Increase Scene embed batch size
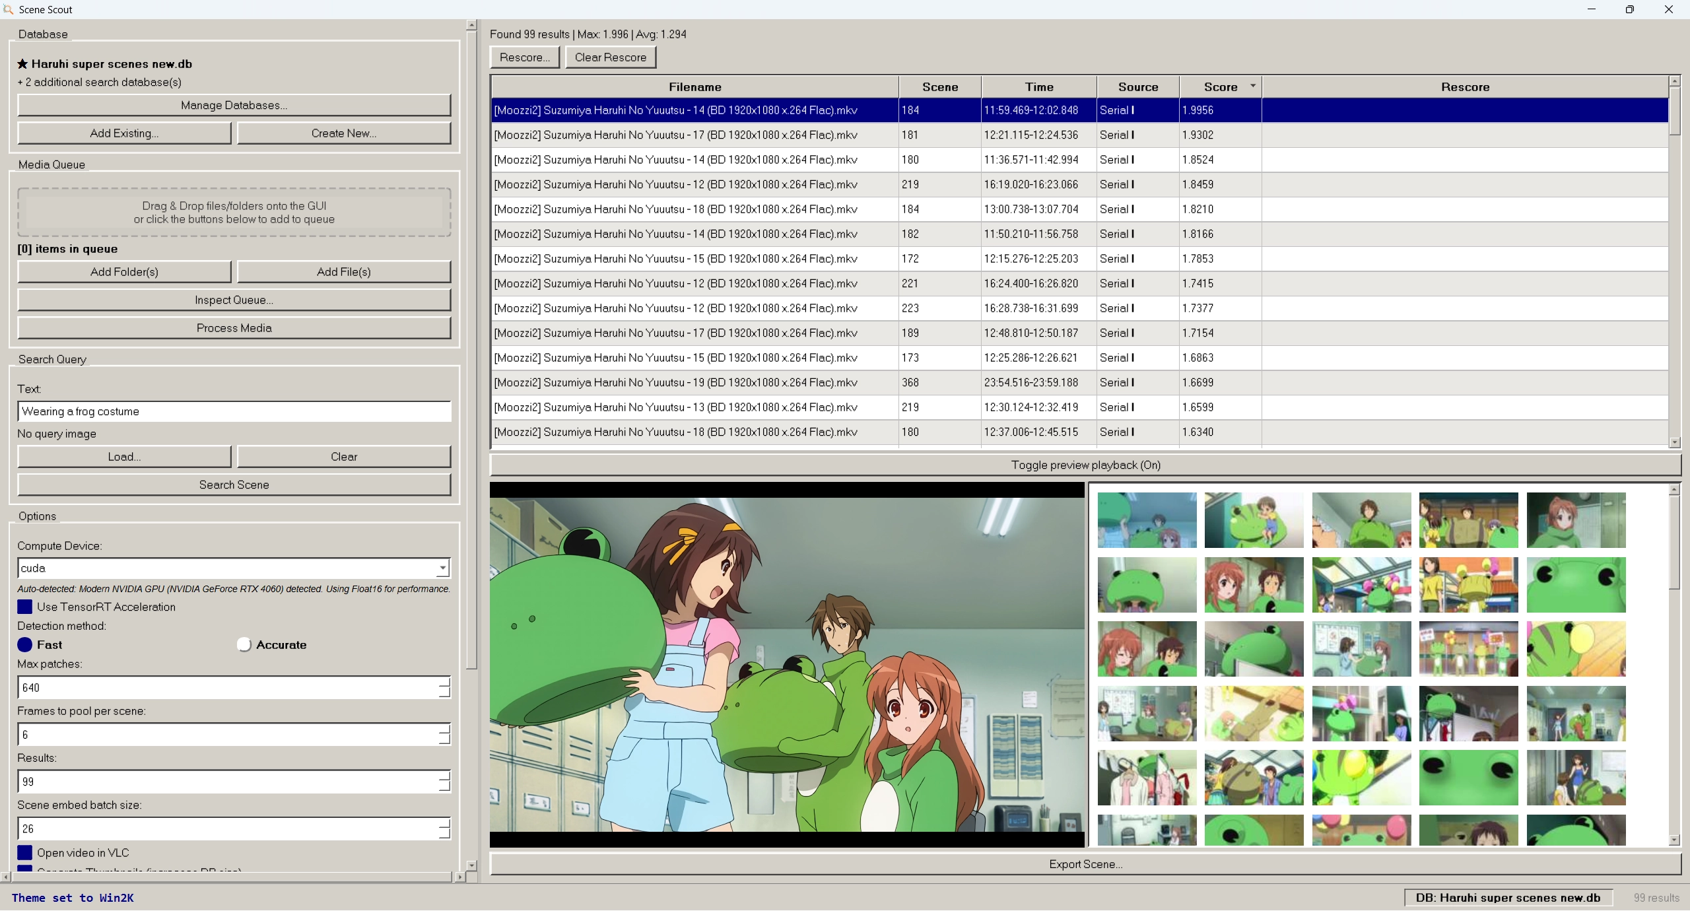 (444, 823)
